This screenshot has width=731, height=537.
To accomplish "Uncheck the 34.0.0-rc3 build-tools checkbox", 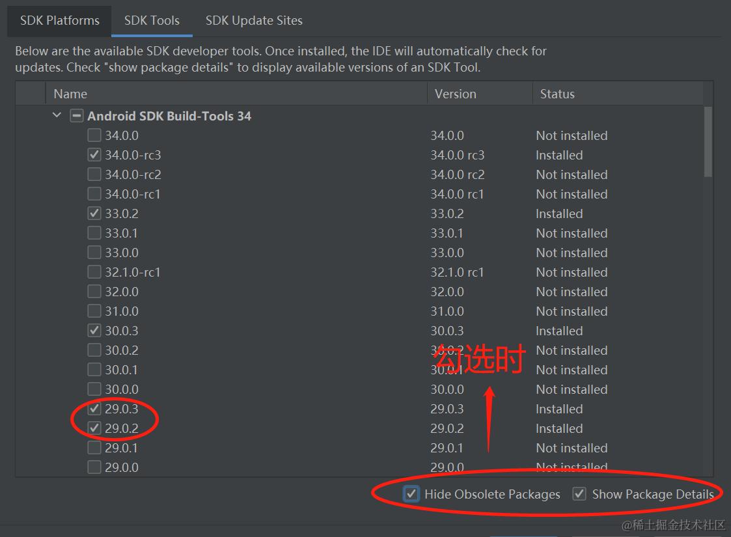I will point(94,155).
